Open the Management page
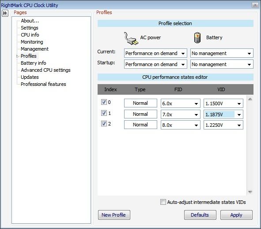The image size is (261, 229). [x=34, y=49]
